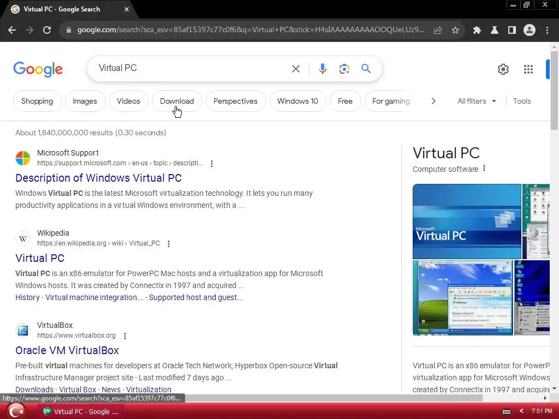This screenshot has width=559, height=419.
Task: Start a voice search with the microphone
Action: 322,69
